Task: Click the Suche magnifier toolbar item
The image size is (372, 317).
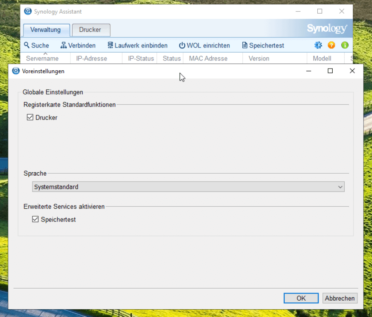Action: pos(36,45)
